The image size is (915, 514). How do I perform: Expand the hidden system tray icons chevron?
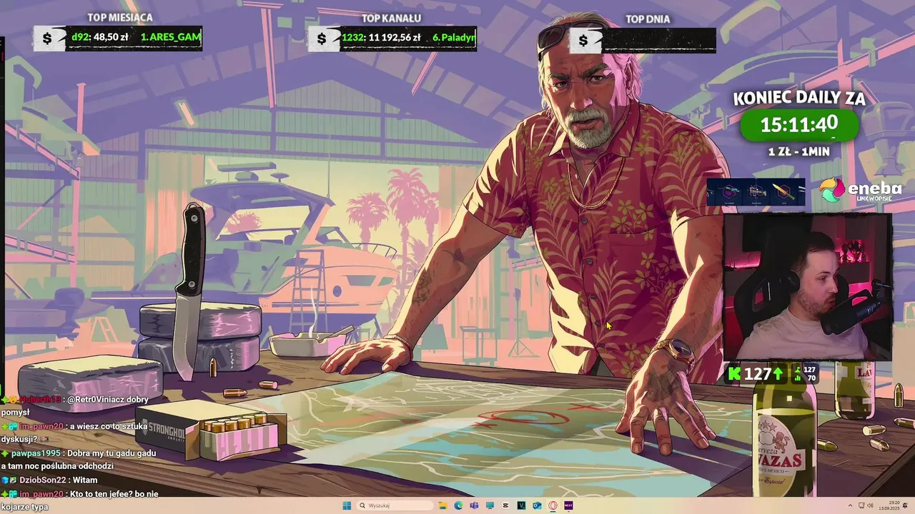pos(850,505)
